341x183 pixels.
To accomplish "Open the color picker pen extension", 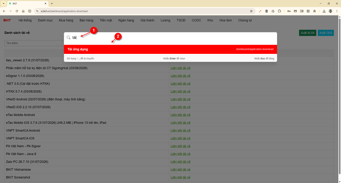I will pos(260,11).
